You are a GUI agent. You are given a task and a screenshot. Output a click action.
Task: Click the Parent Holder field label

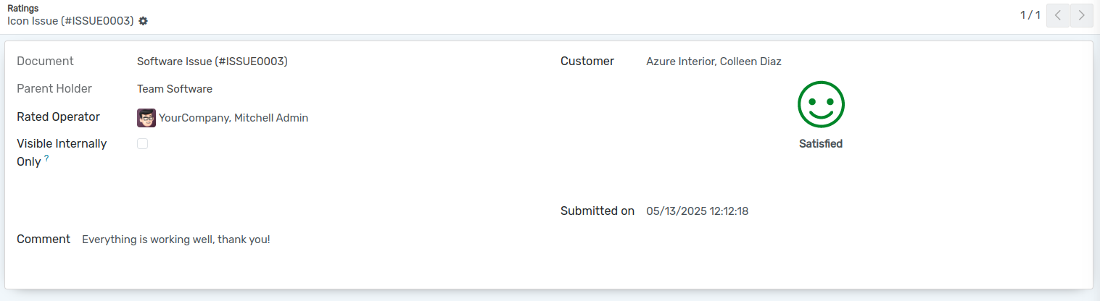pyautogui.click(x=54, y=89)
